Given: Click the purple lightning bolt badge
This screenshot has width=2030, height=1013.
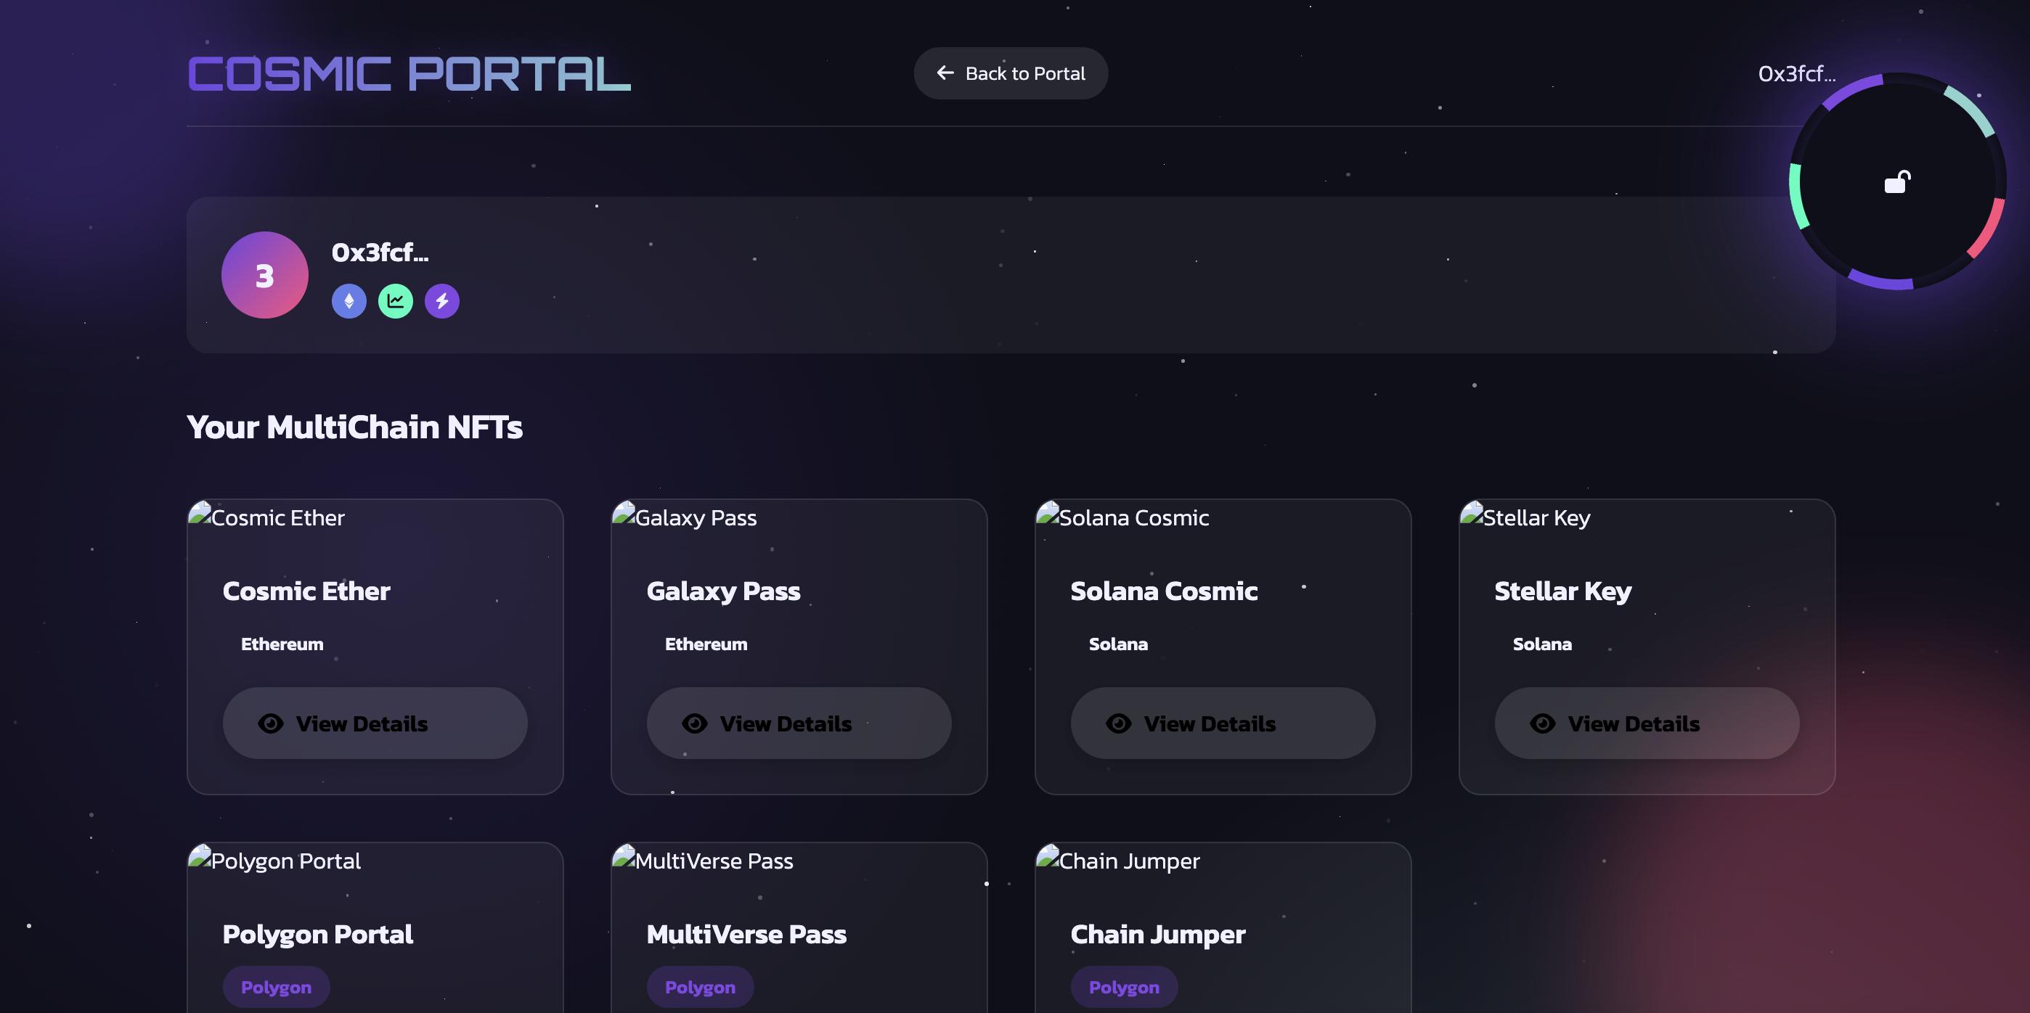Looking at the screenshot, I should point(442,301).
